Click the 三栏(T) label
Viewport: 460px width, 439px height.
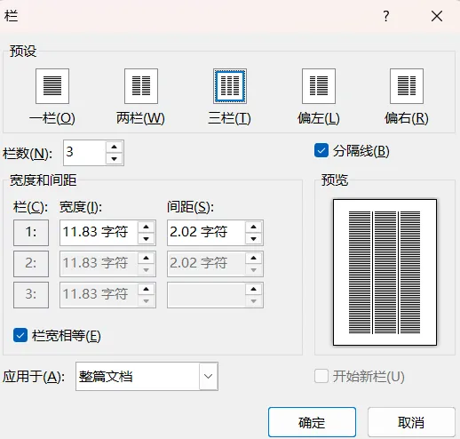tap(229, 118)
